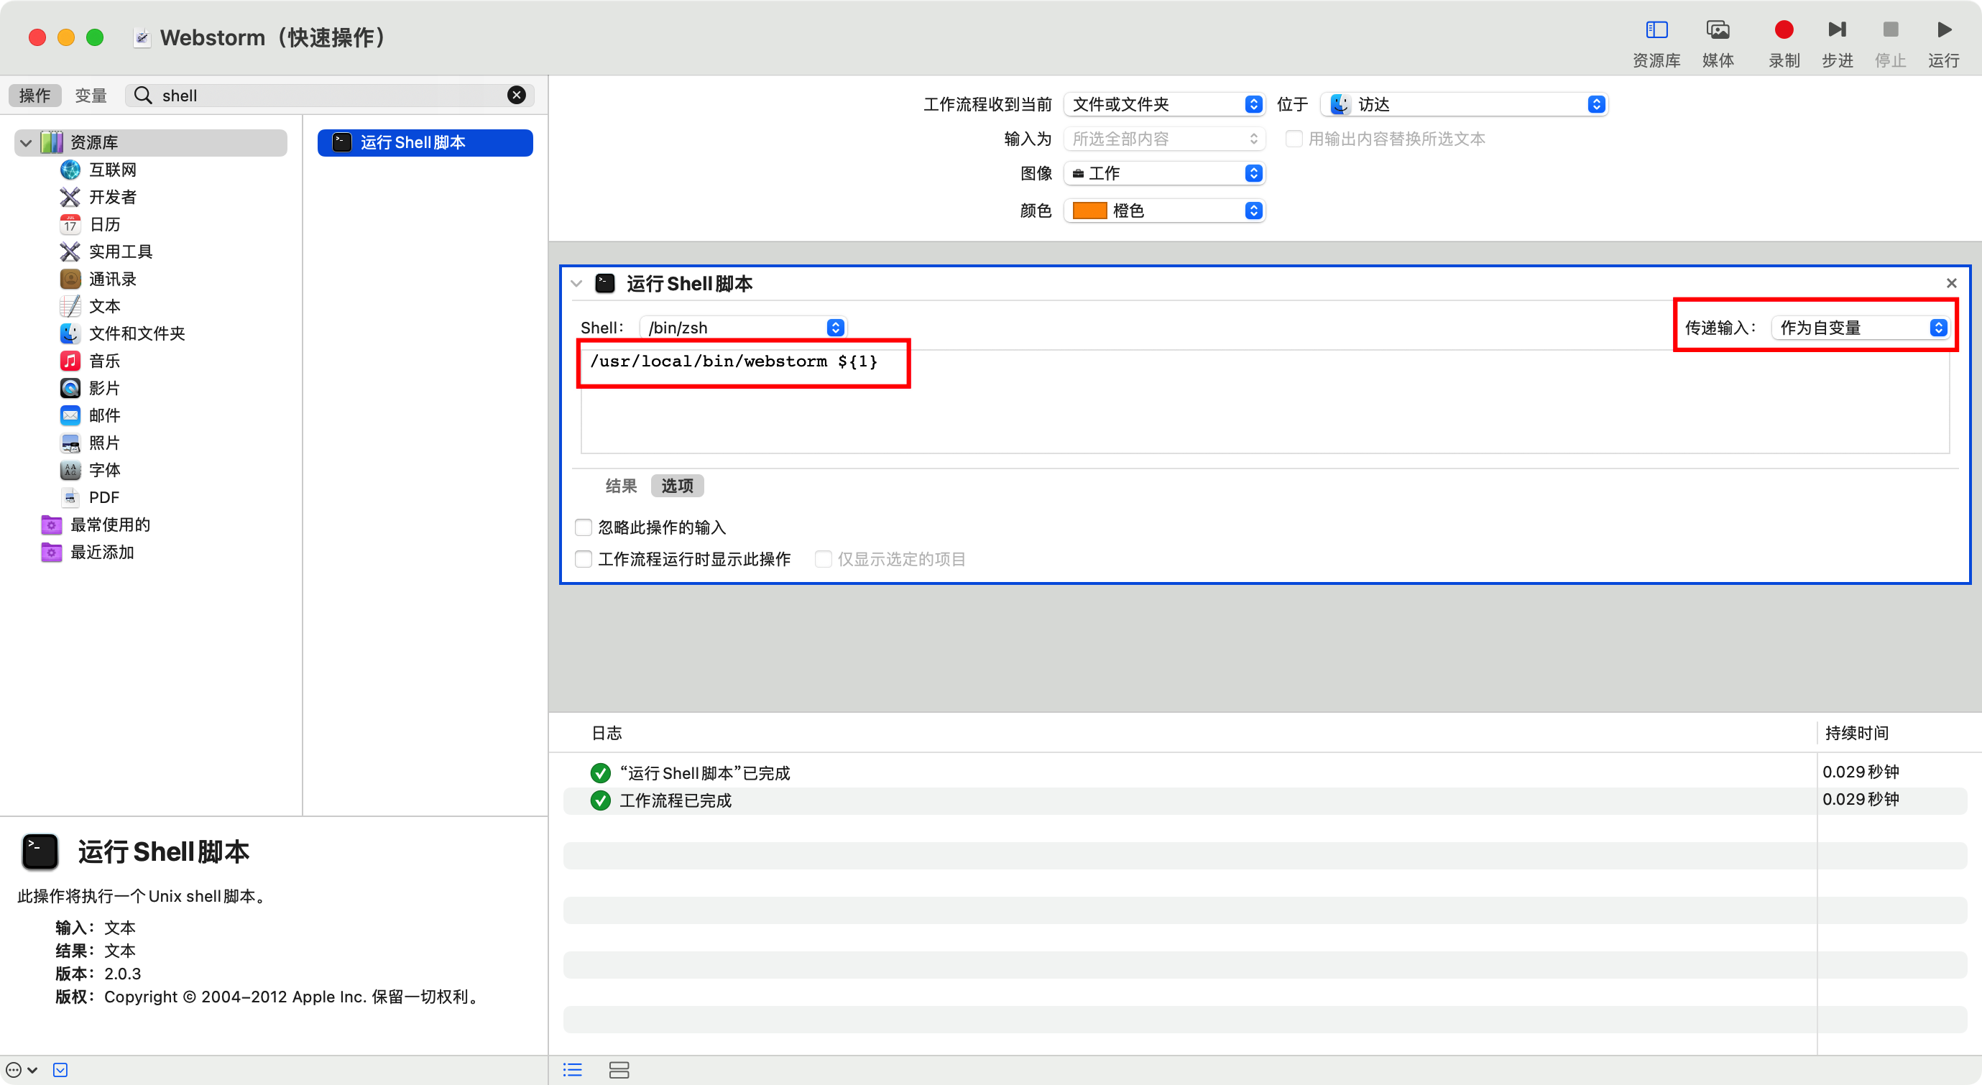Switch to split workflow view icon
Screen dimensions: 1982x1085
619,1070
